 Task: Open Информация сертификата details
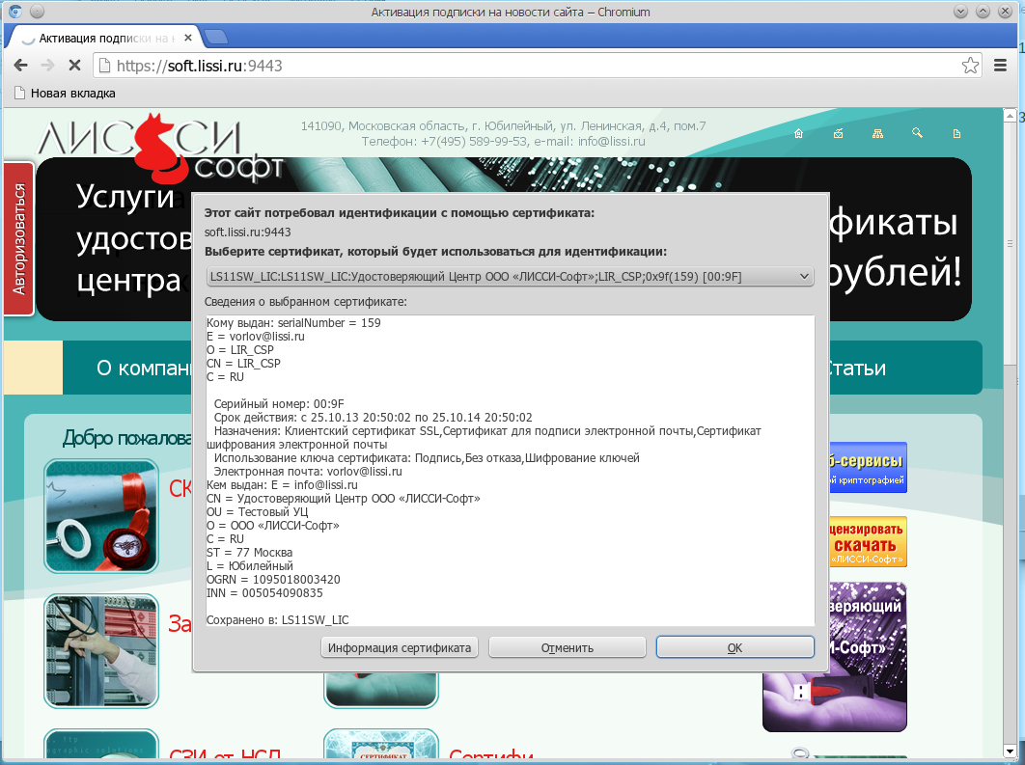(x=399, y=647)
